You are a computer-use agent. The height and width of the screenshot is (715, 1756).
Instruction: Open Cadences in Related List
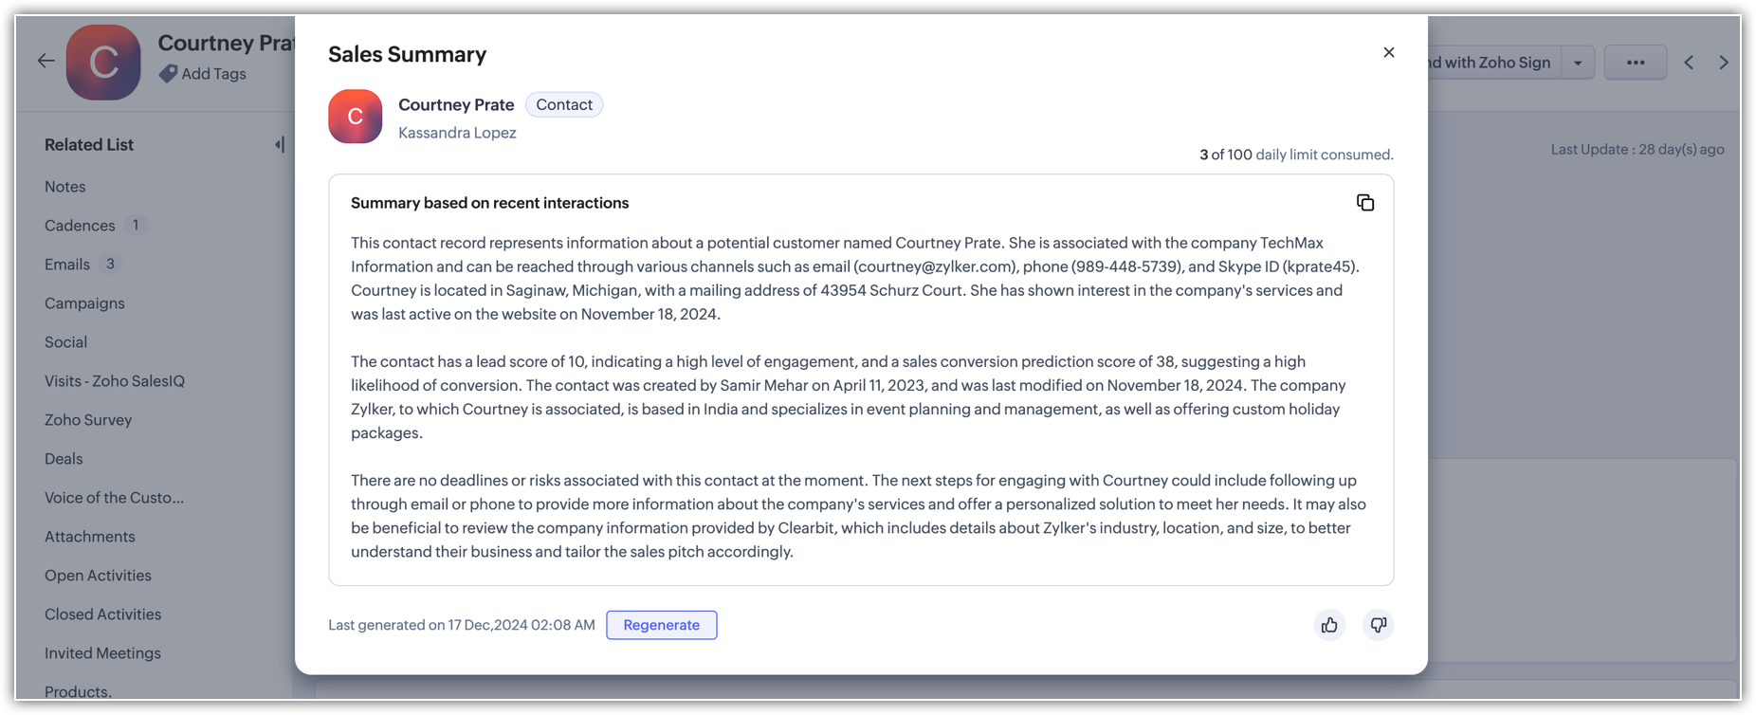point(80,226)
